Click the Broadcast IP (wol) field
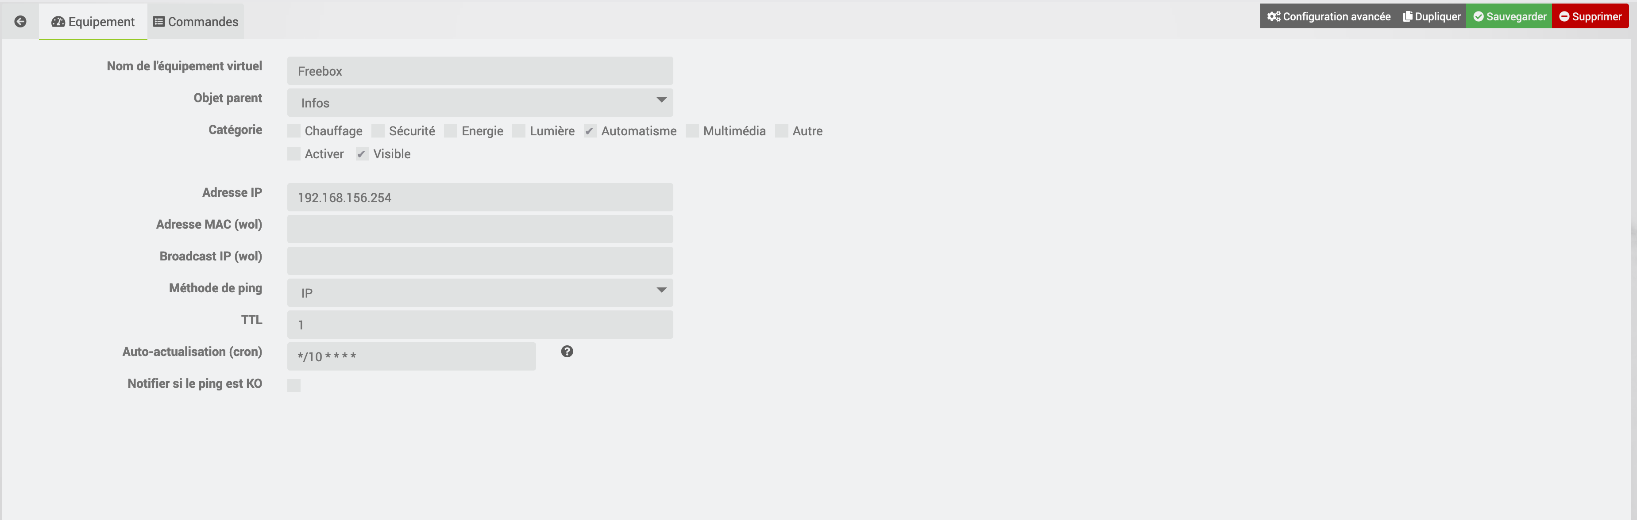 (x=480, y=261)
